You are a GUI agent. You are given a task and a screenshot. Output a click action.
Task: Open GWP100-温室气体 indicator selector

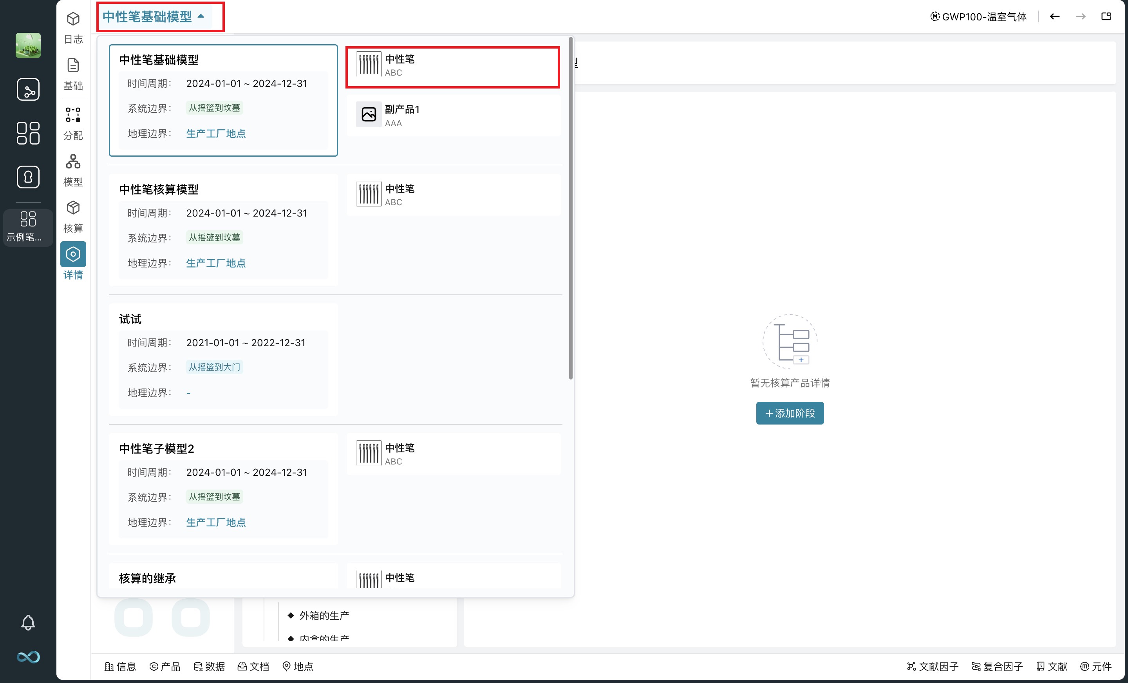[x=978, y=17]
